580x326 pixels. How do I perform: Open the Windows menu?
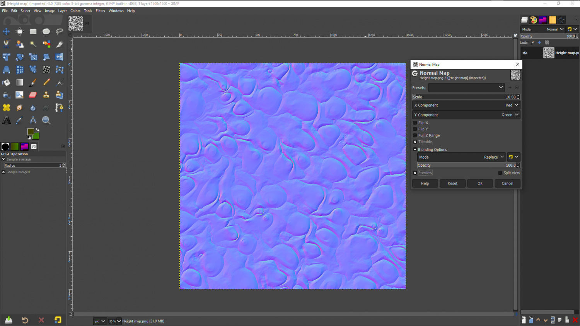coord(116,11)
